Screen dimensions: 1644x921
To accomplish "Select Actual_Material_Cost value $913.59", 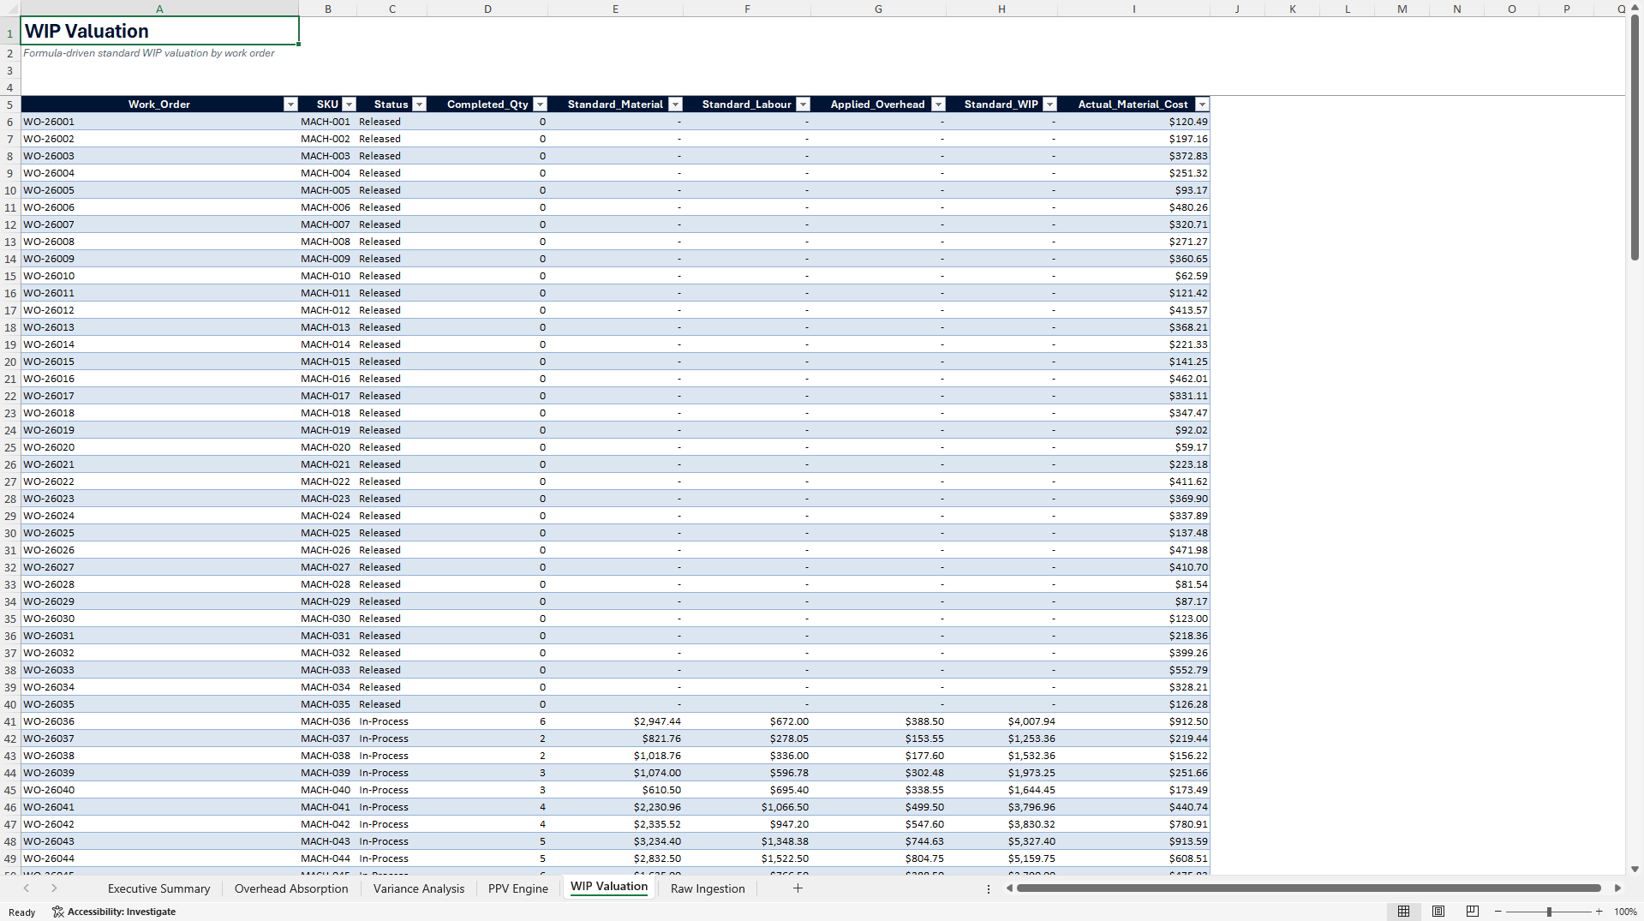I will 1133,841.
